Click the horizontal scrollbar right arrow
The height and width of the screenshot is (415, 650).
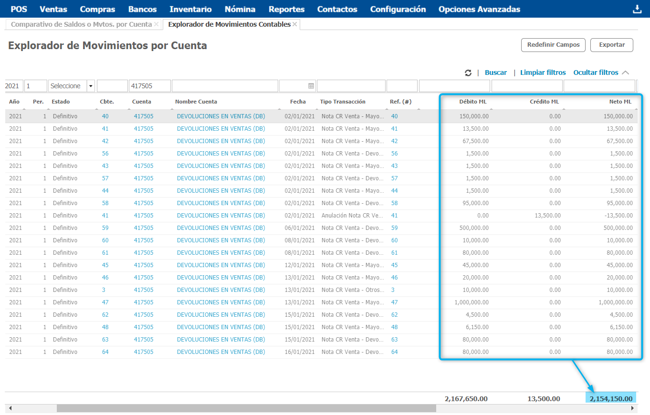coord(633,408)
